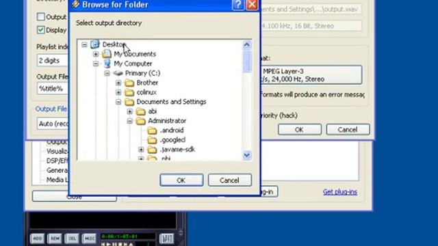Viewport: 438px width, 246px height.
Task: Click the %title% output filename field
Action: (x=53, y=89)
